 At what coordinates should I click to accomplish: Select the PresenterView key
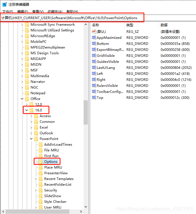[56, 173]
